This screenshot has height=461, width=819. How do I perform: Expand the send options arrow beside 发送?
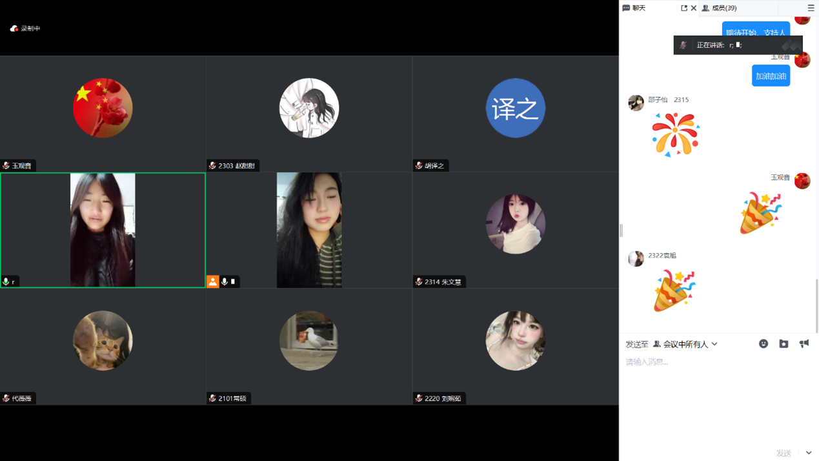click(x=809, y=453)
